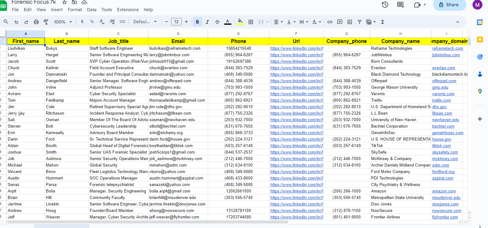Open version history clock icon
Screen dimensions: 488x228
385,5
